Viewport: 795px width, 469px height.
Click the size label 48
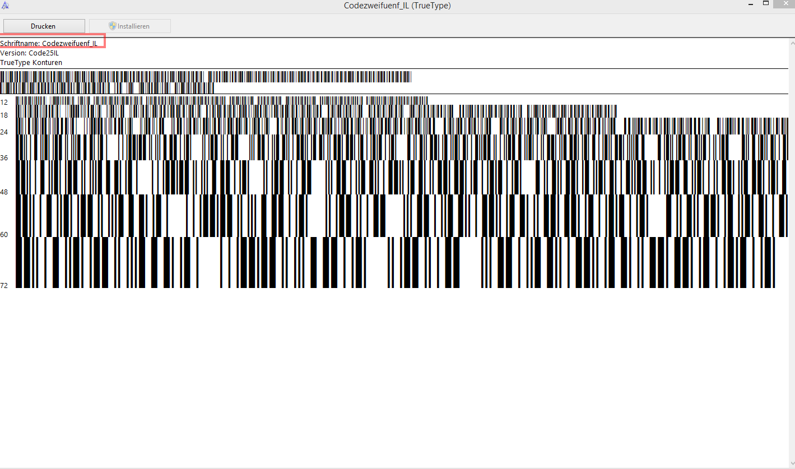tap(4, 192)
